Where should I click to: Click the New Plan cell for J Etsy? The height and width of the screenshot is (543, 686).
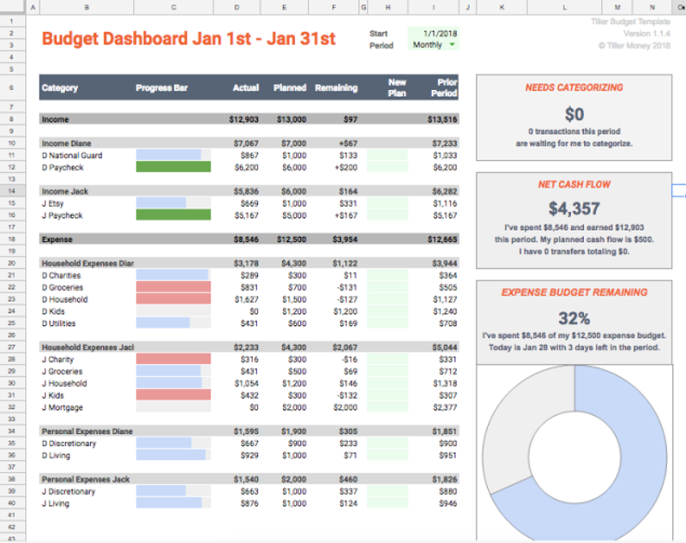388,203
